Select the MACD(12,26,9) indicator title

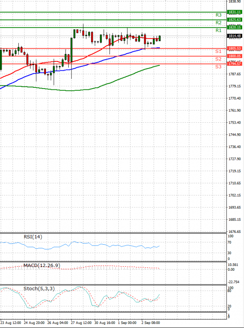pyautogui.click(x=42, y=266)
